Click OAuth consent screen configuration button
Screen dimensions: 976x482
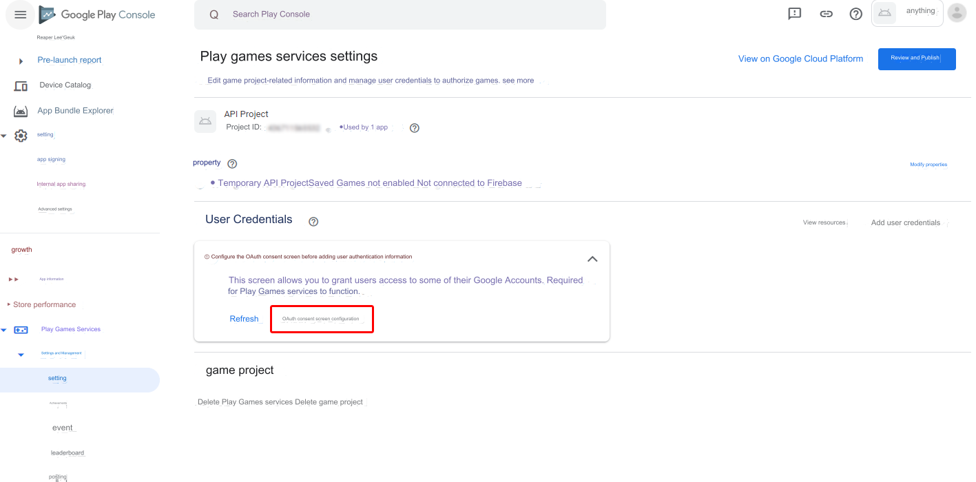[322, 319]
